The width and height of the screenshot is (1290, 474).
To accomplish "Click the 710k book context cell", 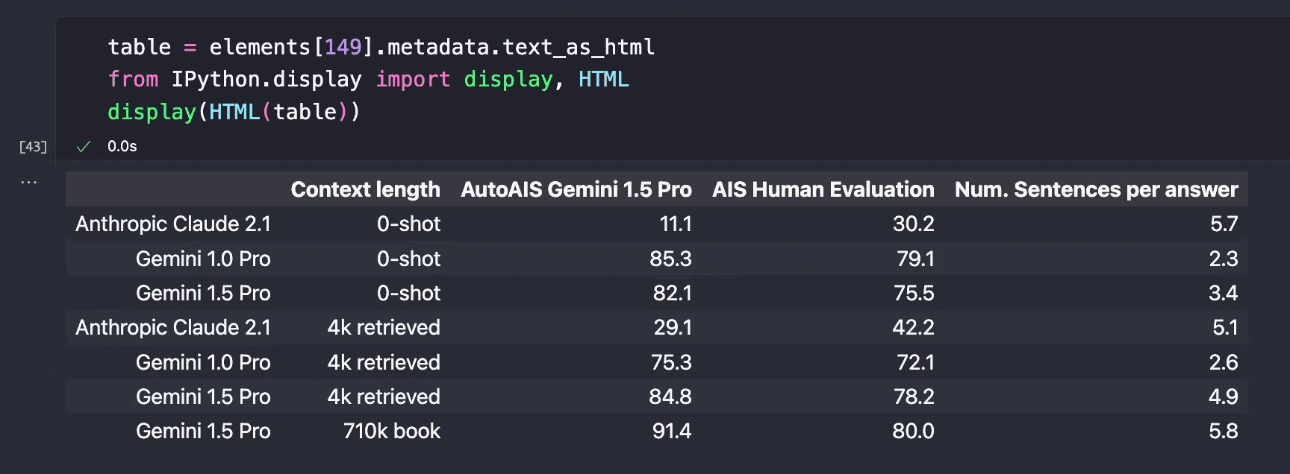I will (x=391, y=431).
